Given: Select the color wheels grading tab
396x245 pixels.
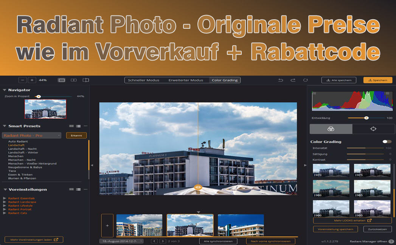Looking at the screenshot, I should point(331,129).
